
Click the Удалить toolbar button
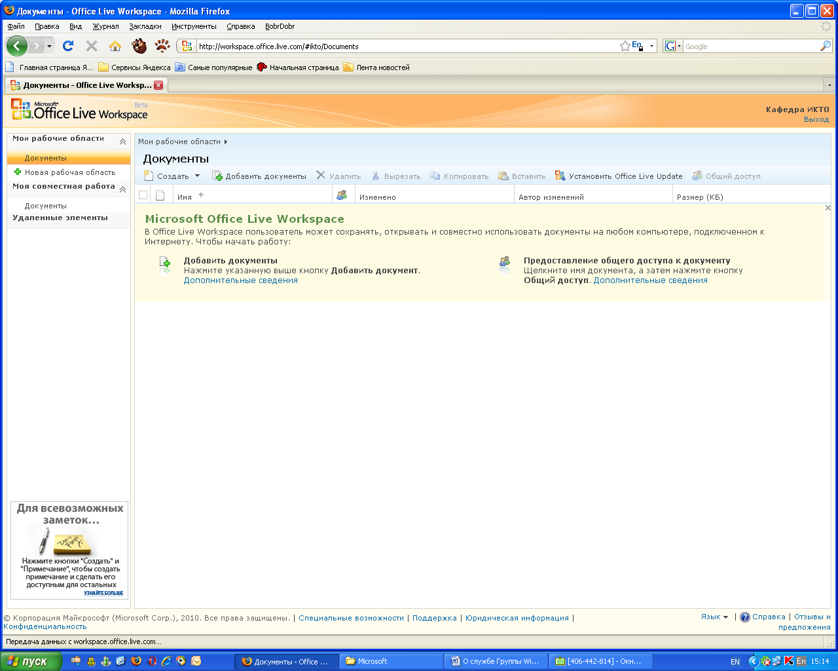coord(338,176)
